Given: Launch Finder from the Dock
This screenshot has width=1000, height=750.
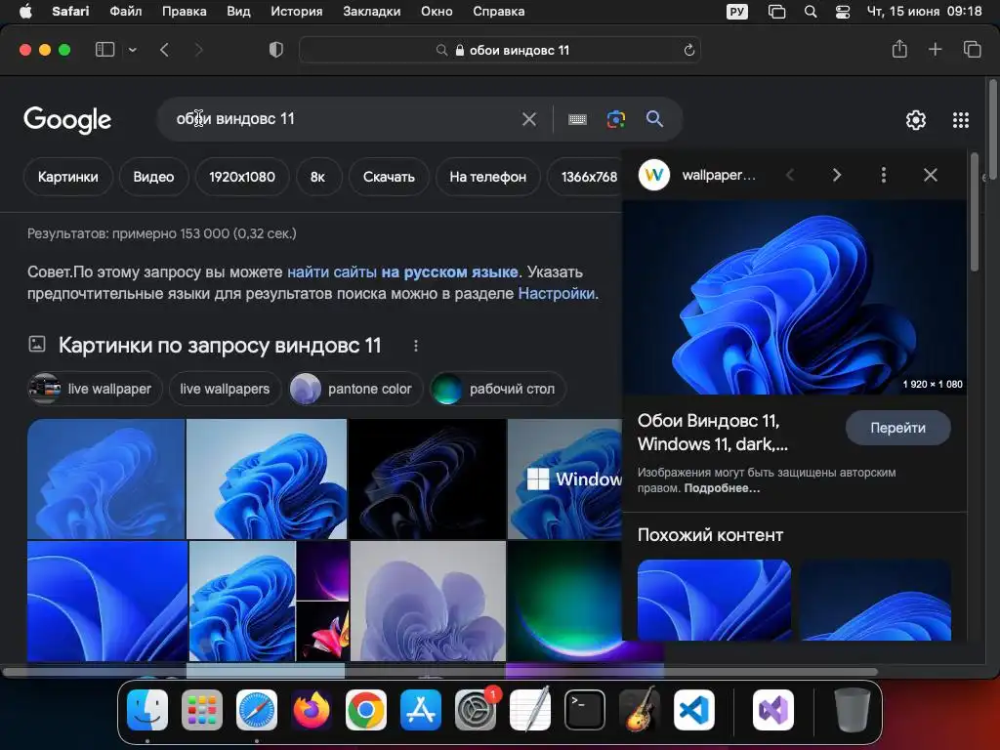Looking at the screenshot, I should pos(147,710).
